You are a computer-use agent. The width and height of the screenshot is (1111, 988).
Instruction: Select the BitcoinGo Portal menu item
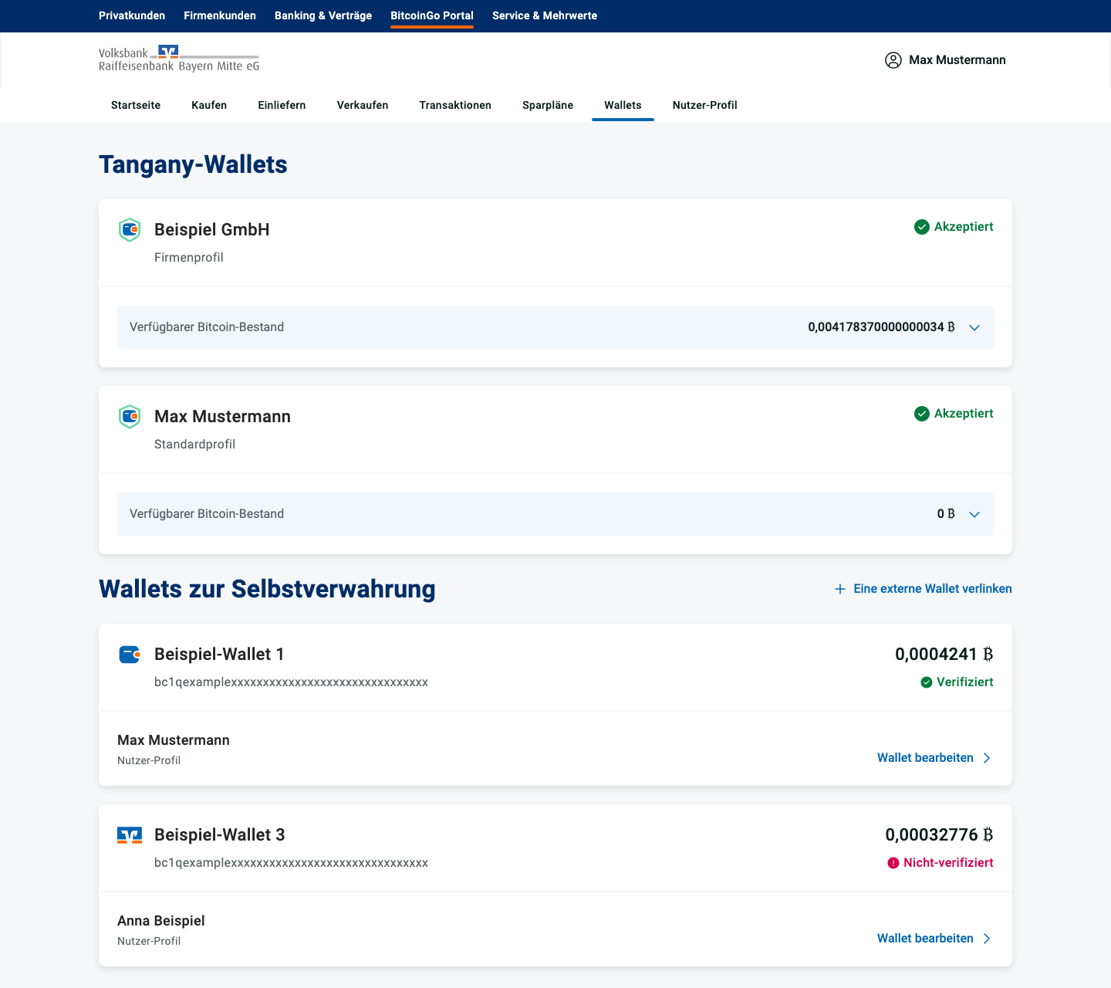coord(432,15)
